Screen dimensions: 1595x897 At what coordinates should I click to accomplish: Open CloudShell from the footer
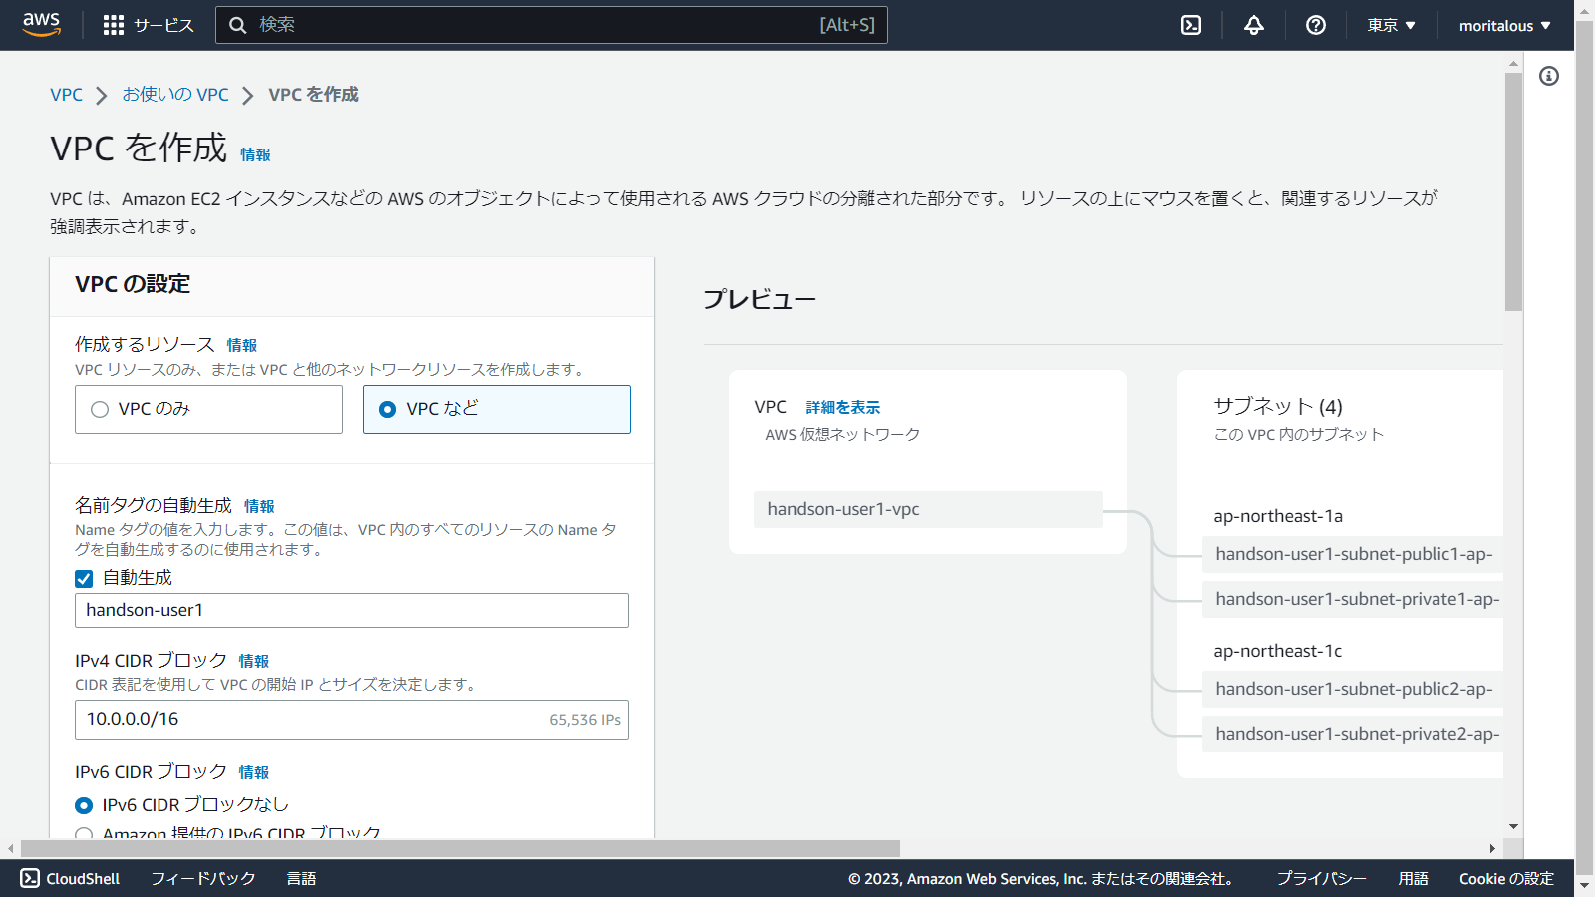(x=72, y=878)
